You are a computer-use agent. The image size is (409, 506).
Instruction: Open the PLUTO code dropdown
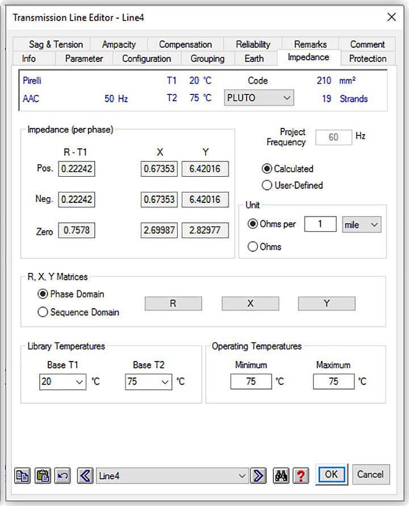259,97
